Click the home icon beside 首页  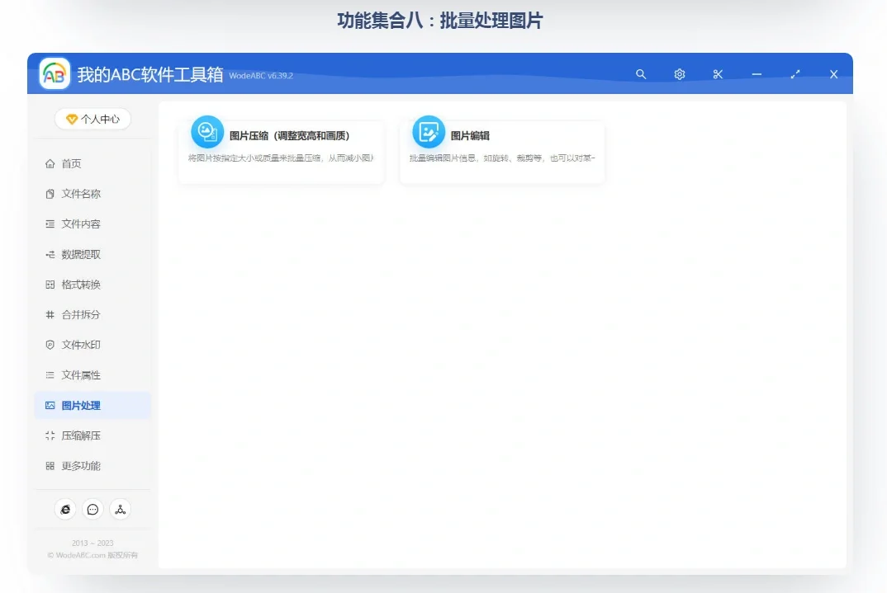click(x=51, y=163)
